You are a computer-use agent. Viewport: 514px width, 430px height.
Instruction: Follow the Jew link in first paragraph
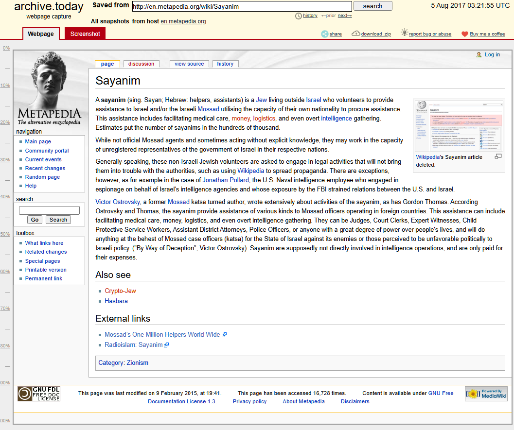coord(262,100)
